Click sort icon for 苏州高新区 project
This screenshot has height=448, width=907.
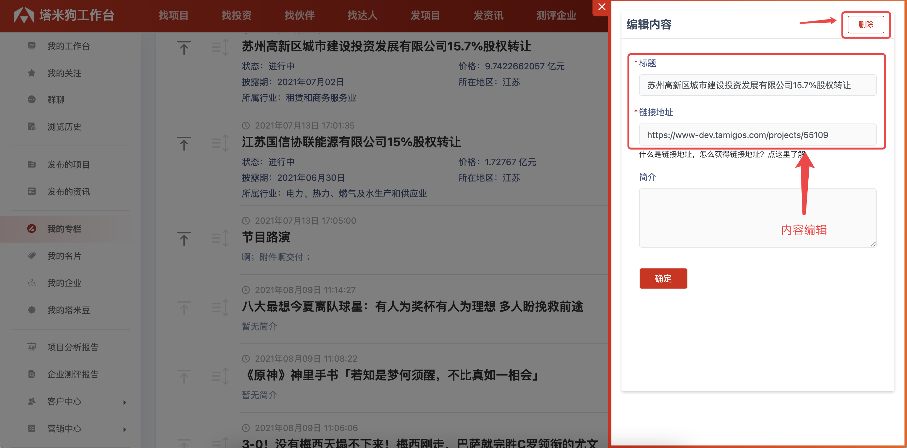(x=220, y=48)
